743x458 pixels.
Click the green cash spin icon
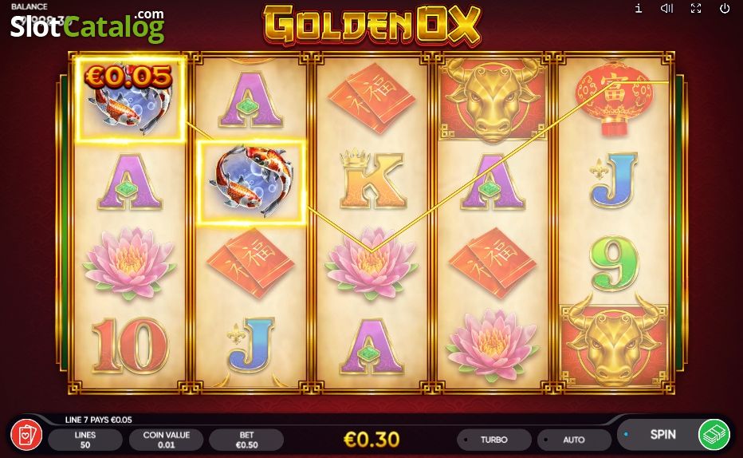(714, 434)
